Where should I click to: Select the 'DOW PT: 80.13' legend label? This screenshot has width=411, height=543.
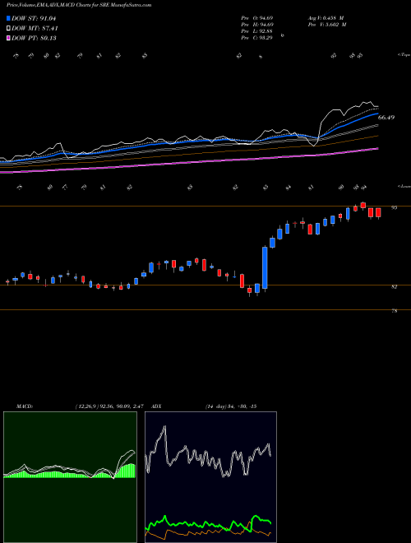tap(34, 38)
